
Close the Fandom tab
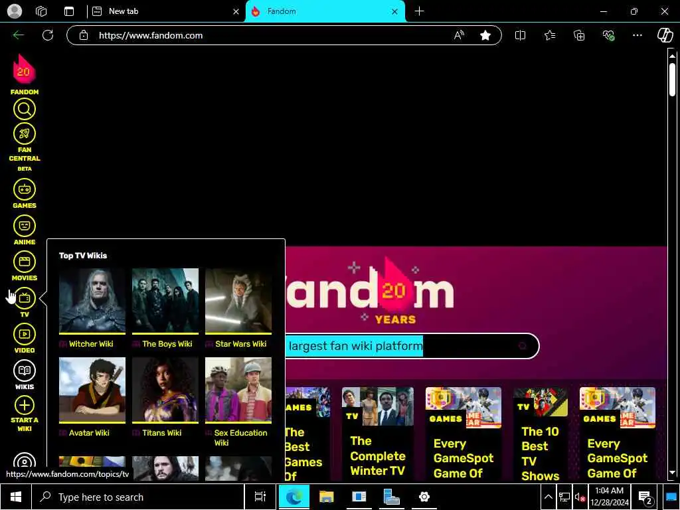coord(394,12)
